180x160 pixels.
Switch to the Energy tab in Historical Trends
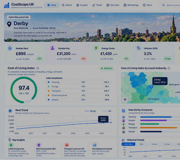pyautogui.click(x=167, y=144)
